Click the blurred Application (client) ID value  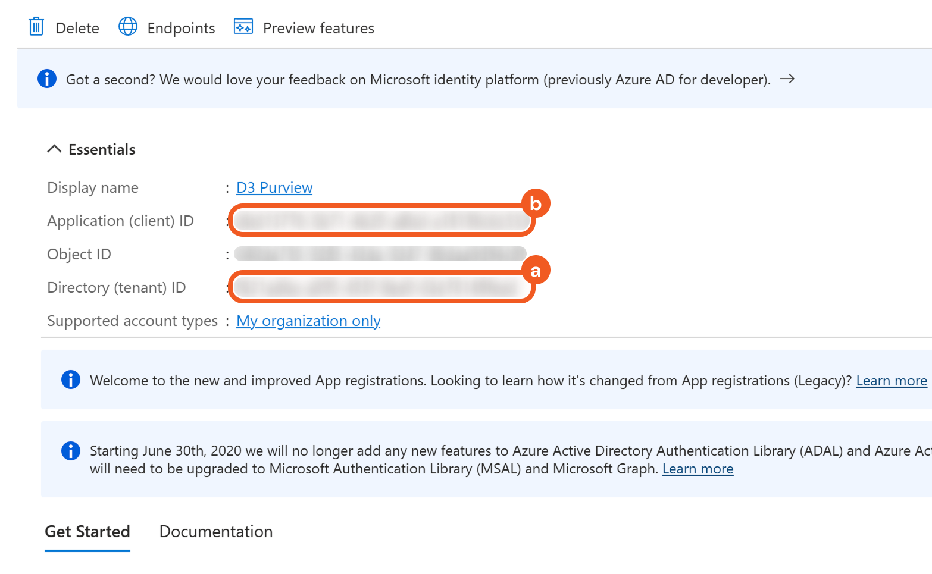pyautogui.click(x=381, y=221)
